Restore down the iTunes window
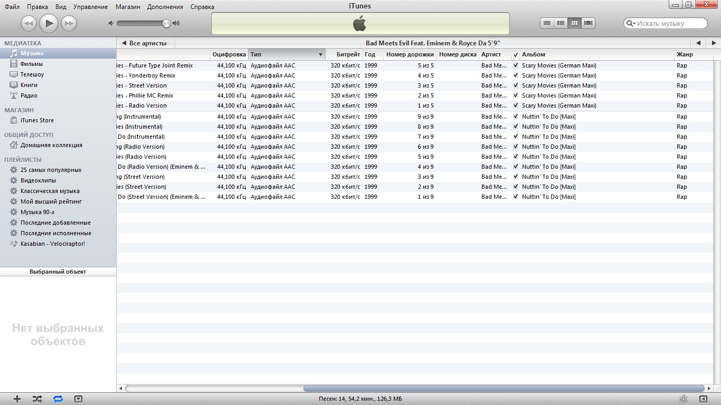This screenshot has width=721, height=405. 689,4
